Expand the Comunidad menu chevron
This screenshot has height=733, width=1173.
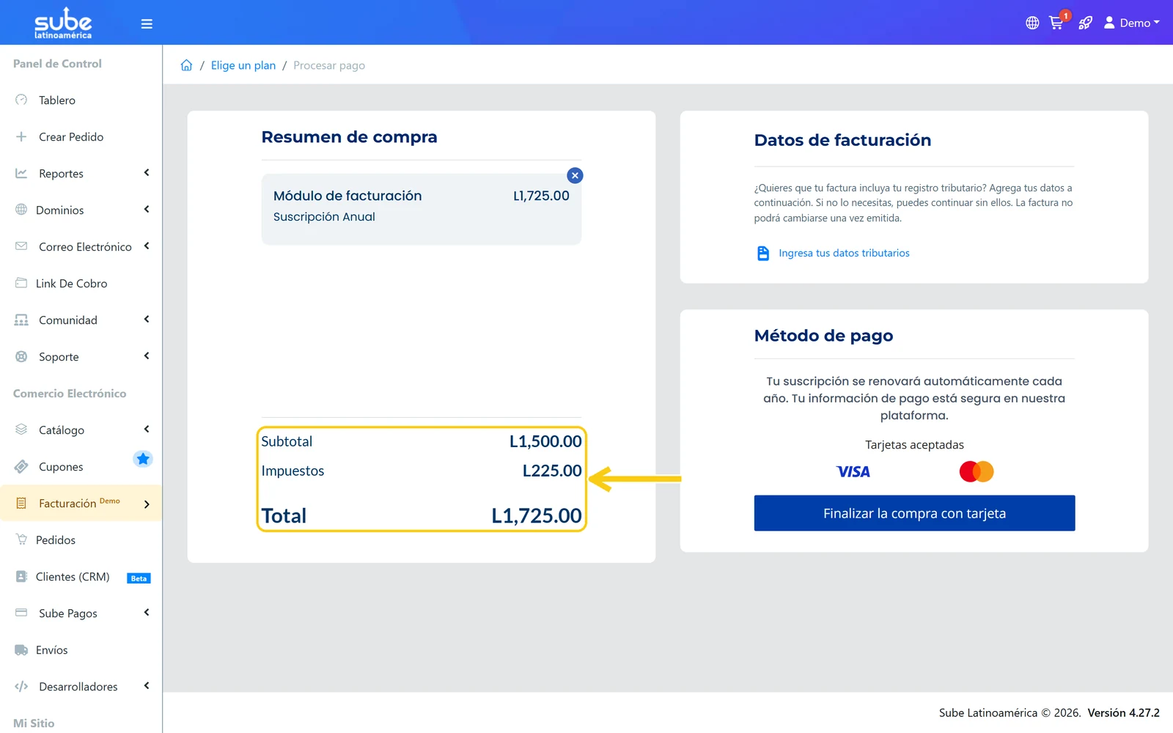pyautogui.click(x=147, y=320)
